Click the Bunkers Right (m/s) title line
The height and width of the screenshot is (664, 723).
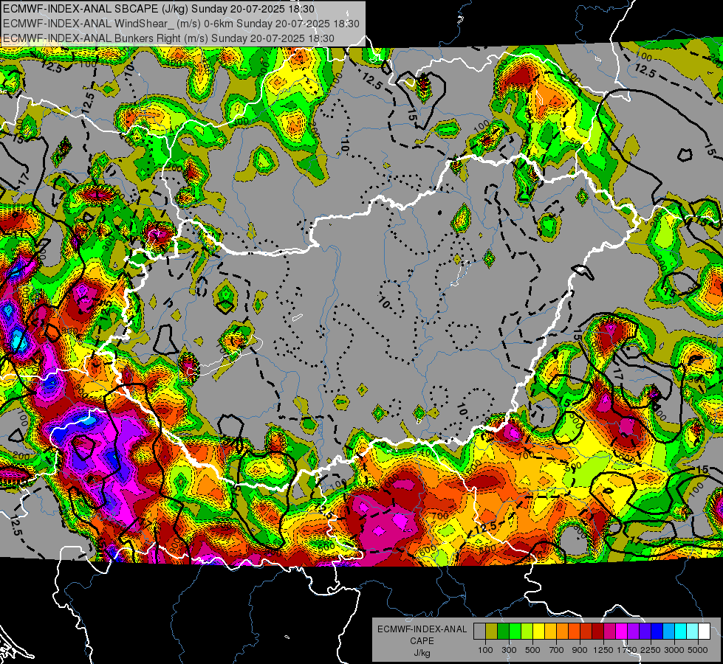[168, 38]
